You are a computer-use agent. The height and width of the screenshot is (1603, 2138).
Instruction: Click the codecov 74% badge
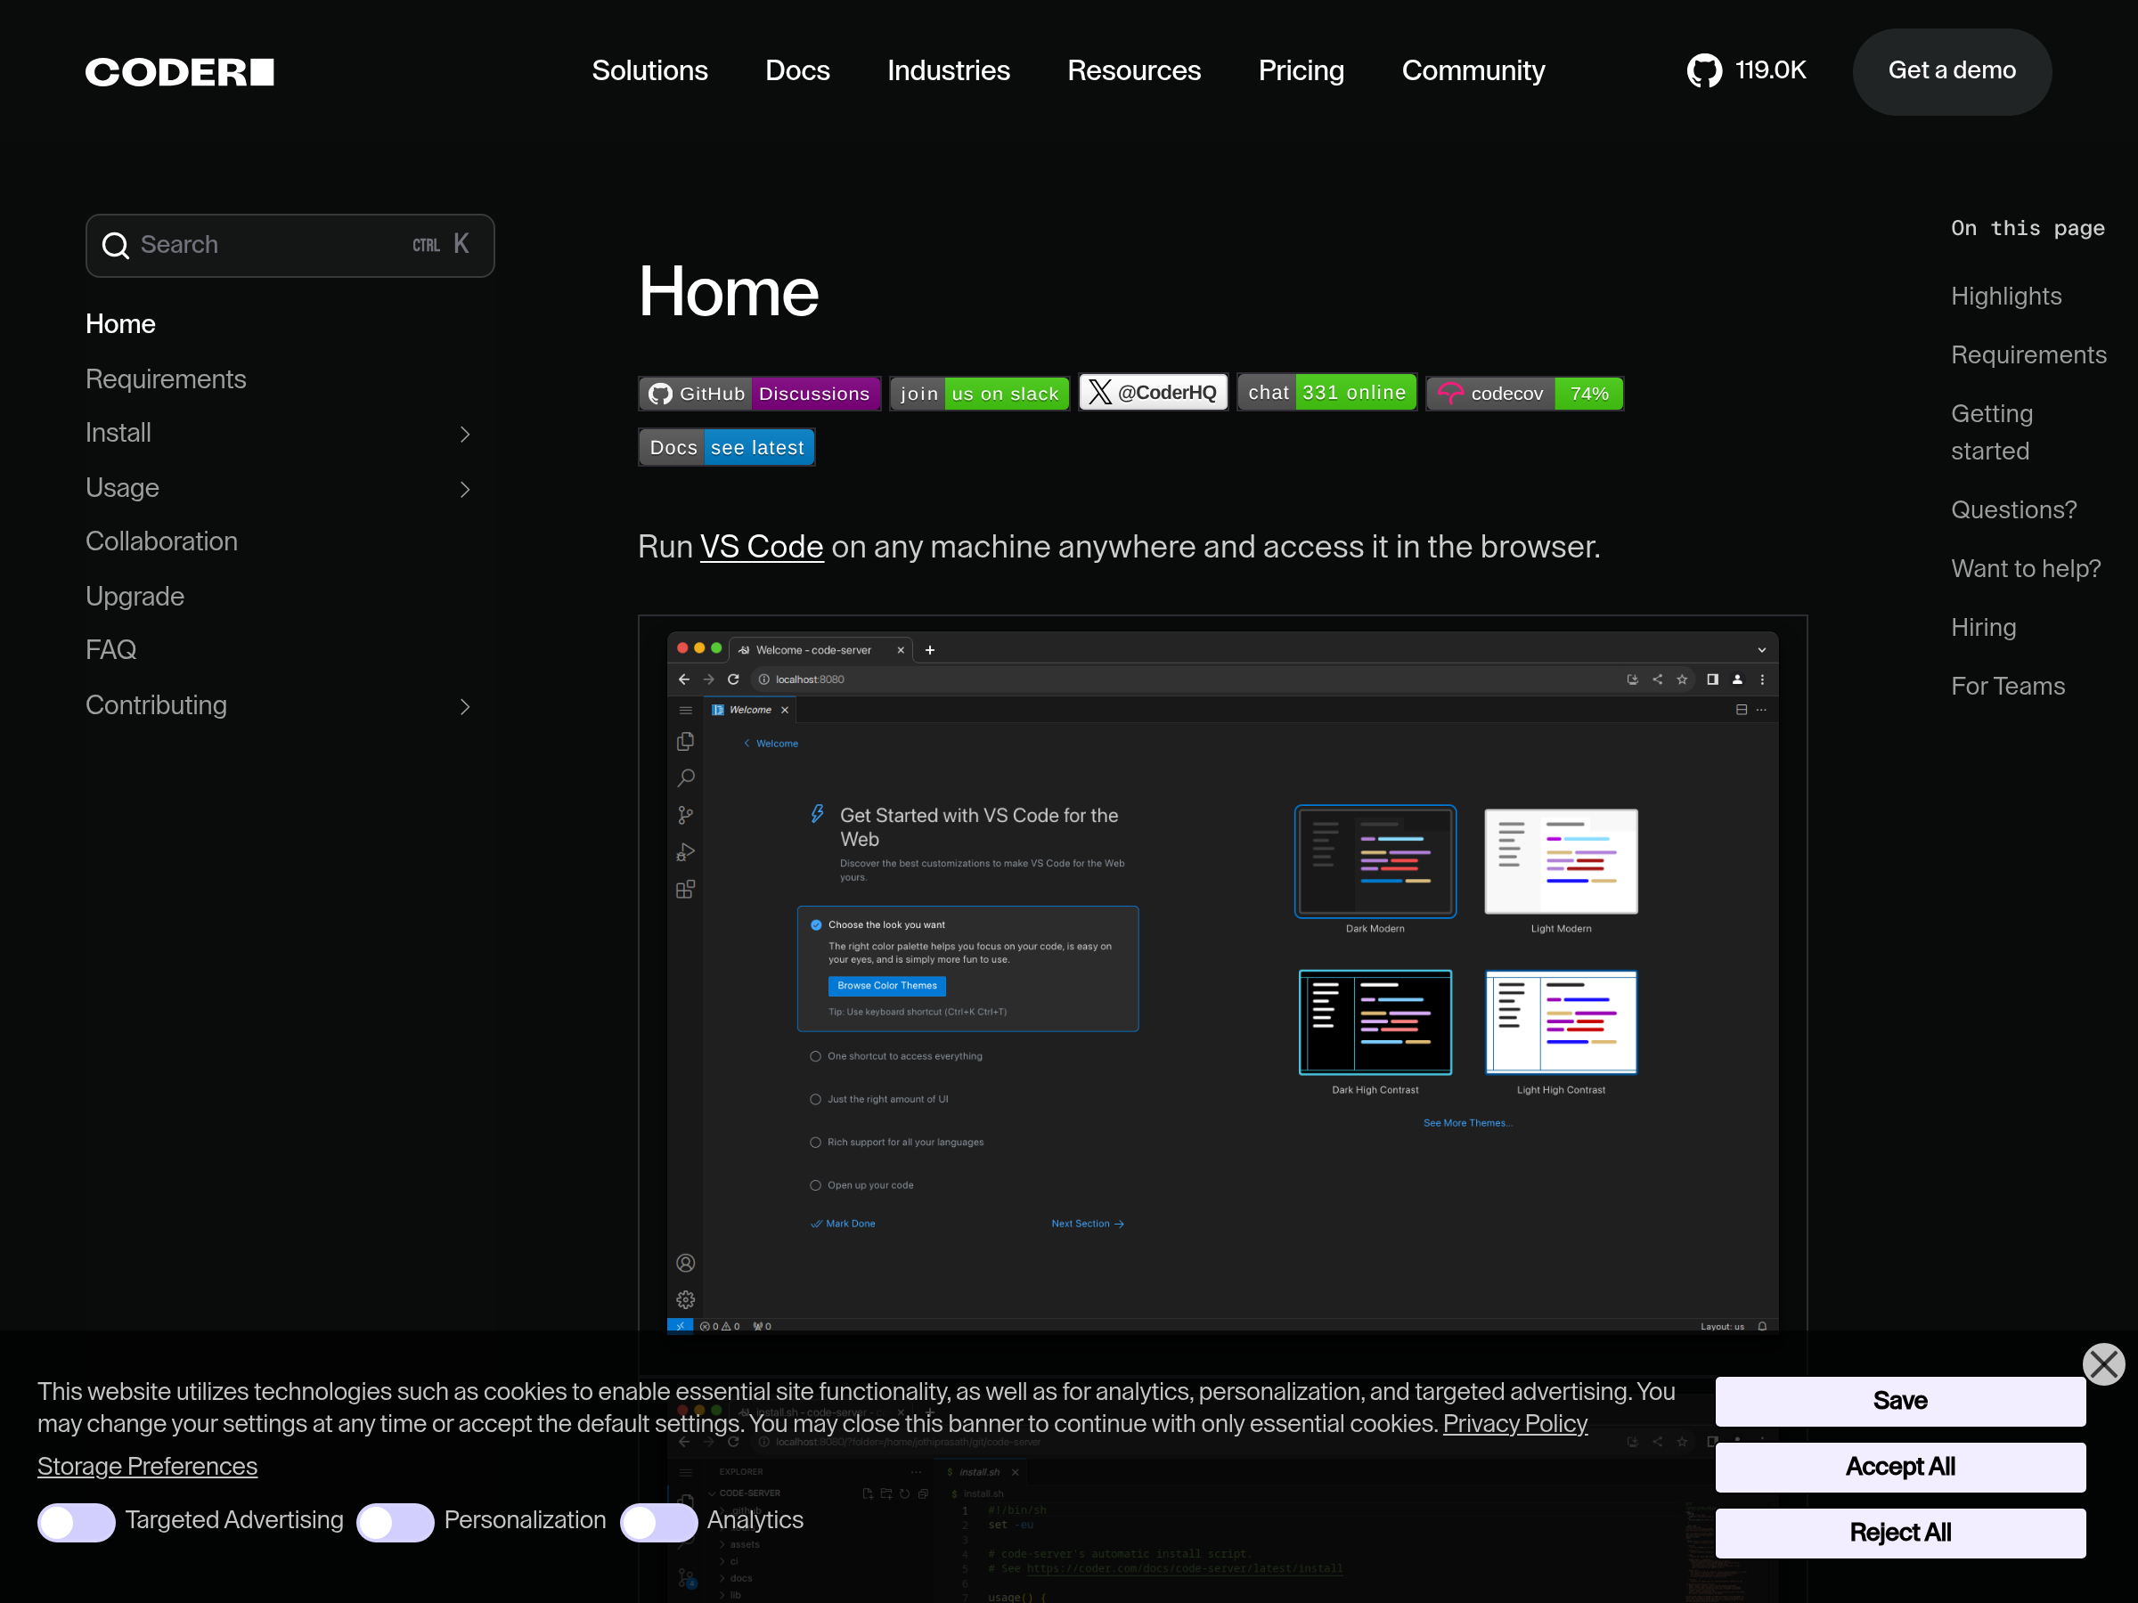point(1524,394)
